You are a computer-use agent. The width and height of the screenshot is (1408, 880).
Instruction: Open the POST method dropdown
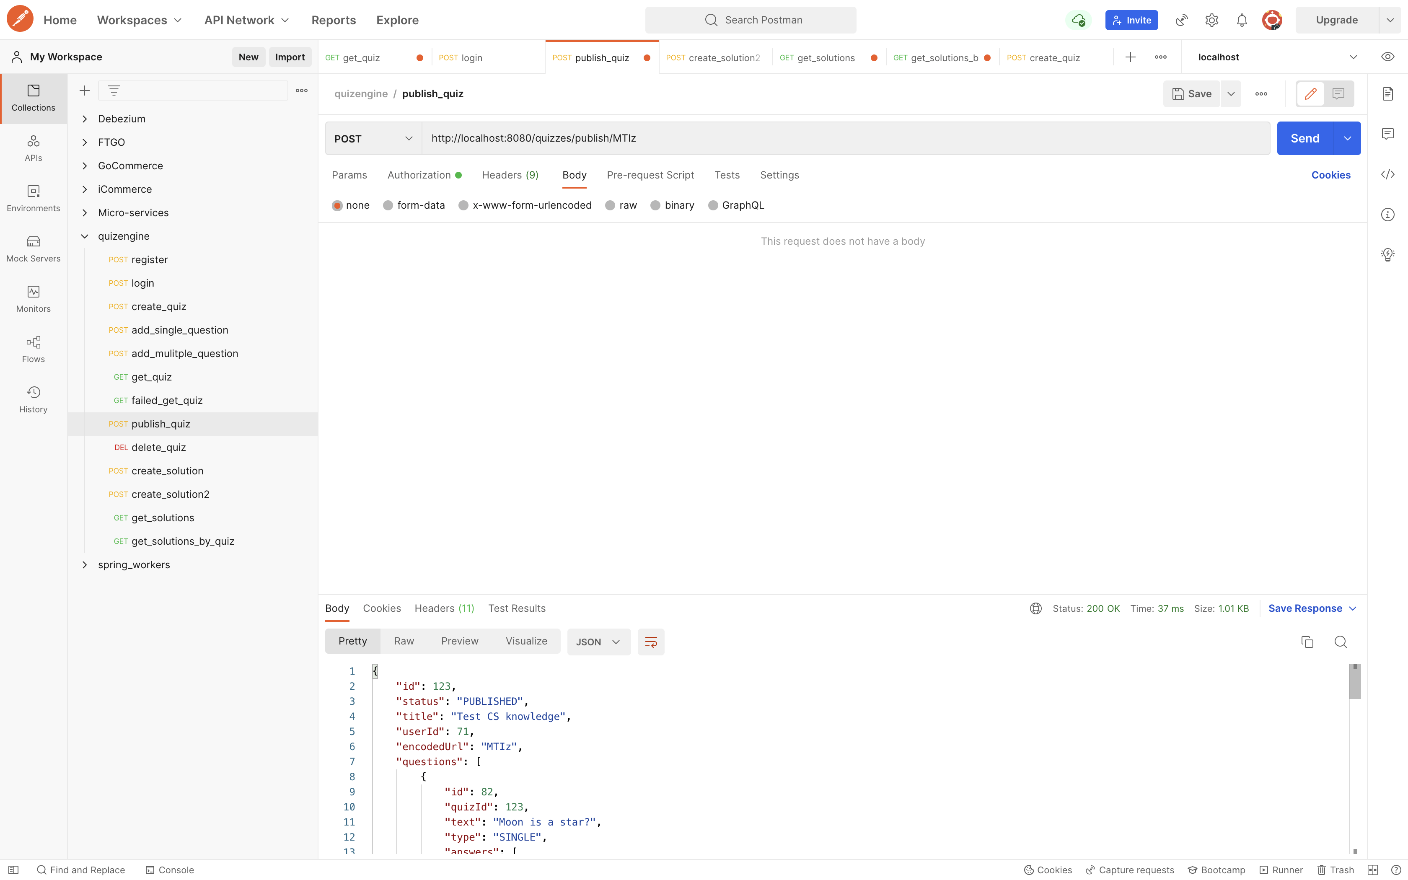[x=373, y=139]
